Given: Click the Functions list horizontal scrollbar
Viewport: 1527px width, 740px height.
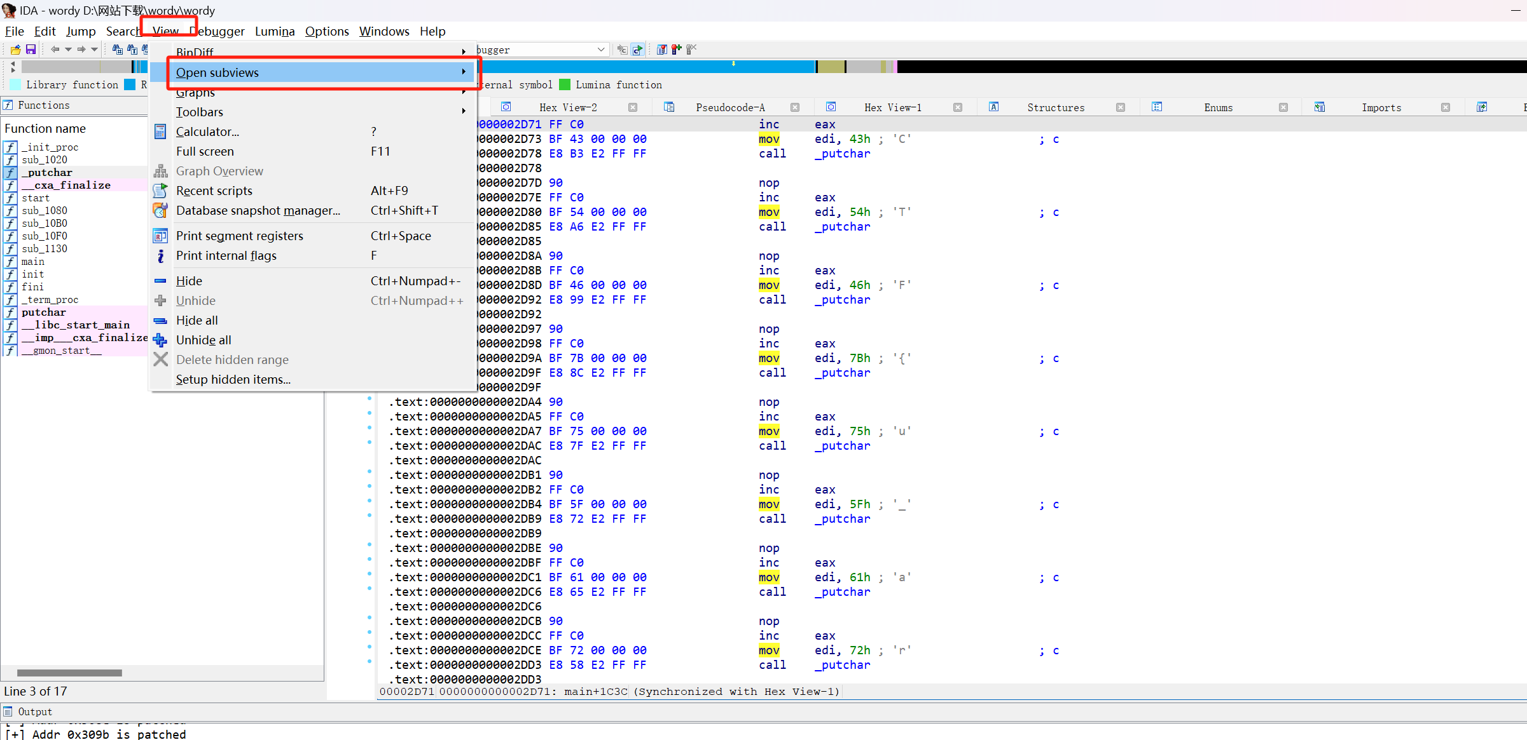Looking at the screenshot, I should [69, 673].
